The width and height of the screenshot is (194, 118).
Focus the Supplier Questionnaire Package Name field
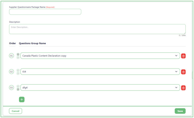[x=45, y=12]
